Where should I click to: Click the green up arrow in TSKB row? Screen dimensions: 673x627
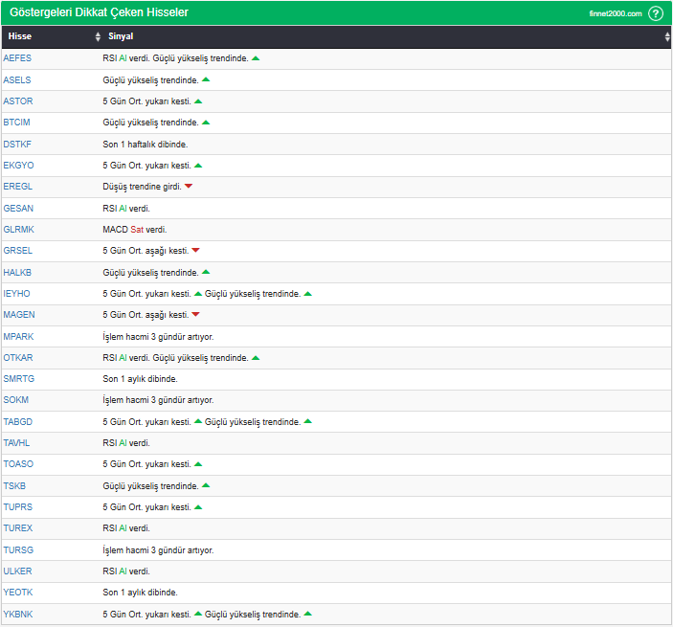pos(206,485)
